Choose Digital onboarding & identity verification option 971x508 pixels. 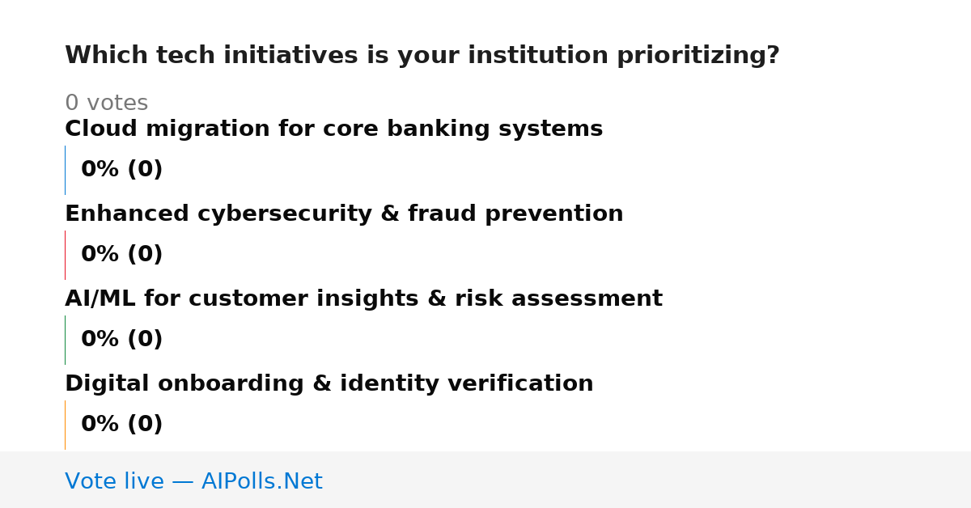(x=329, y=384)
